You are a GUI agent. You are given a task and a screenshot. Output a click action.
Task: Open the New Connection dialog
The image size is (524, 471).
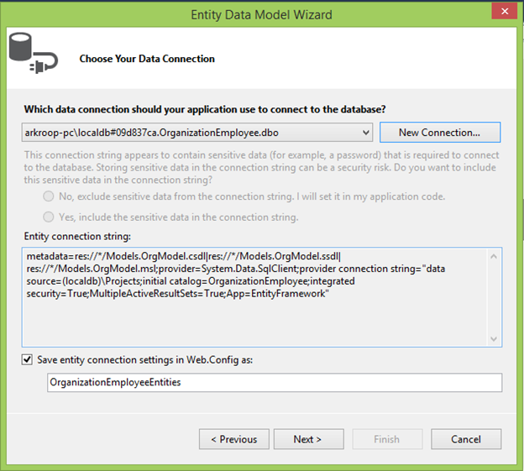pos(440,133)
